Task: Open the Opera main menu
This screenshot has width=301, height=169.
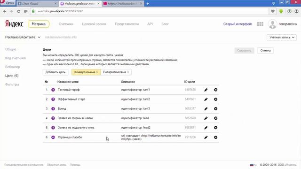Action: click(8, 3)
